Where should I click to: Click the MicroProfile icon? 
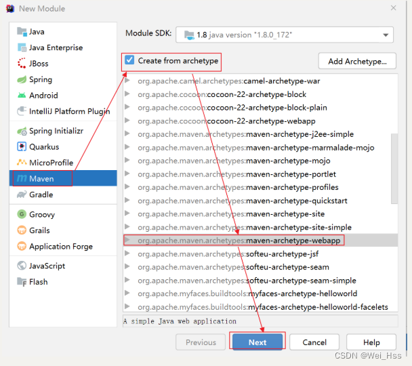[22, 163]
